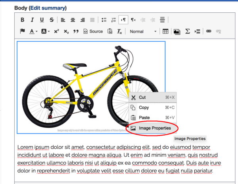Toggle italic text style
Image resolution: width=238 pixels, height=184 pixels.
point(32,19)
